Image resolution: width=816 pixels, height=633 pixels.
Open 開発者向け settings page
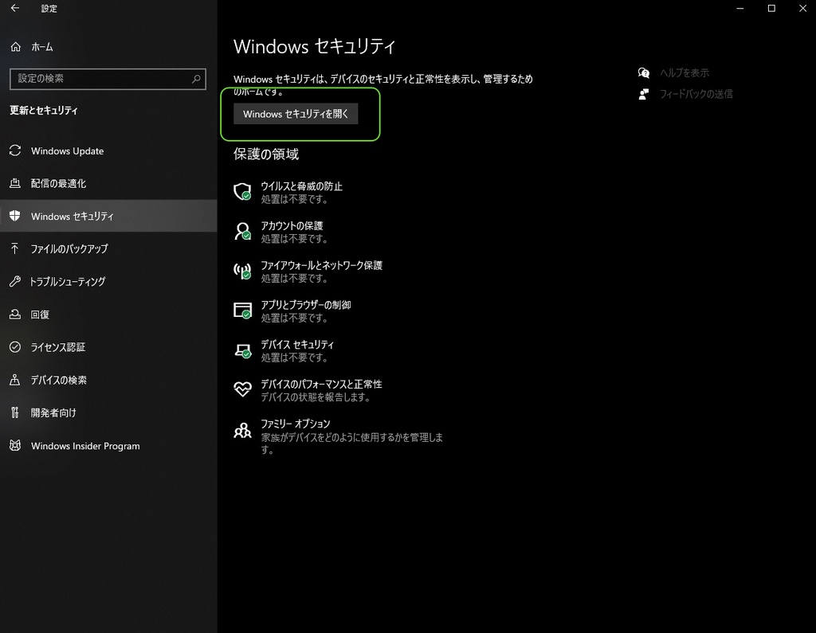click(108, 412)
